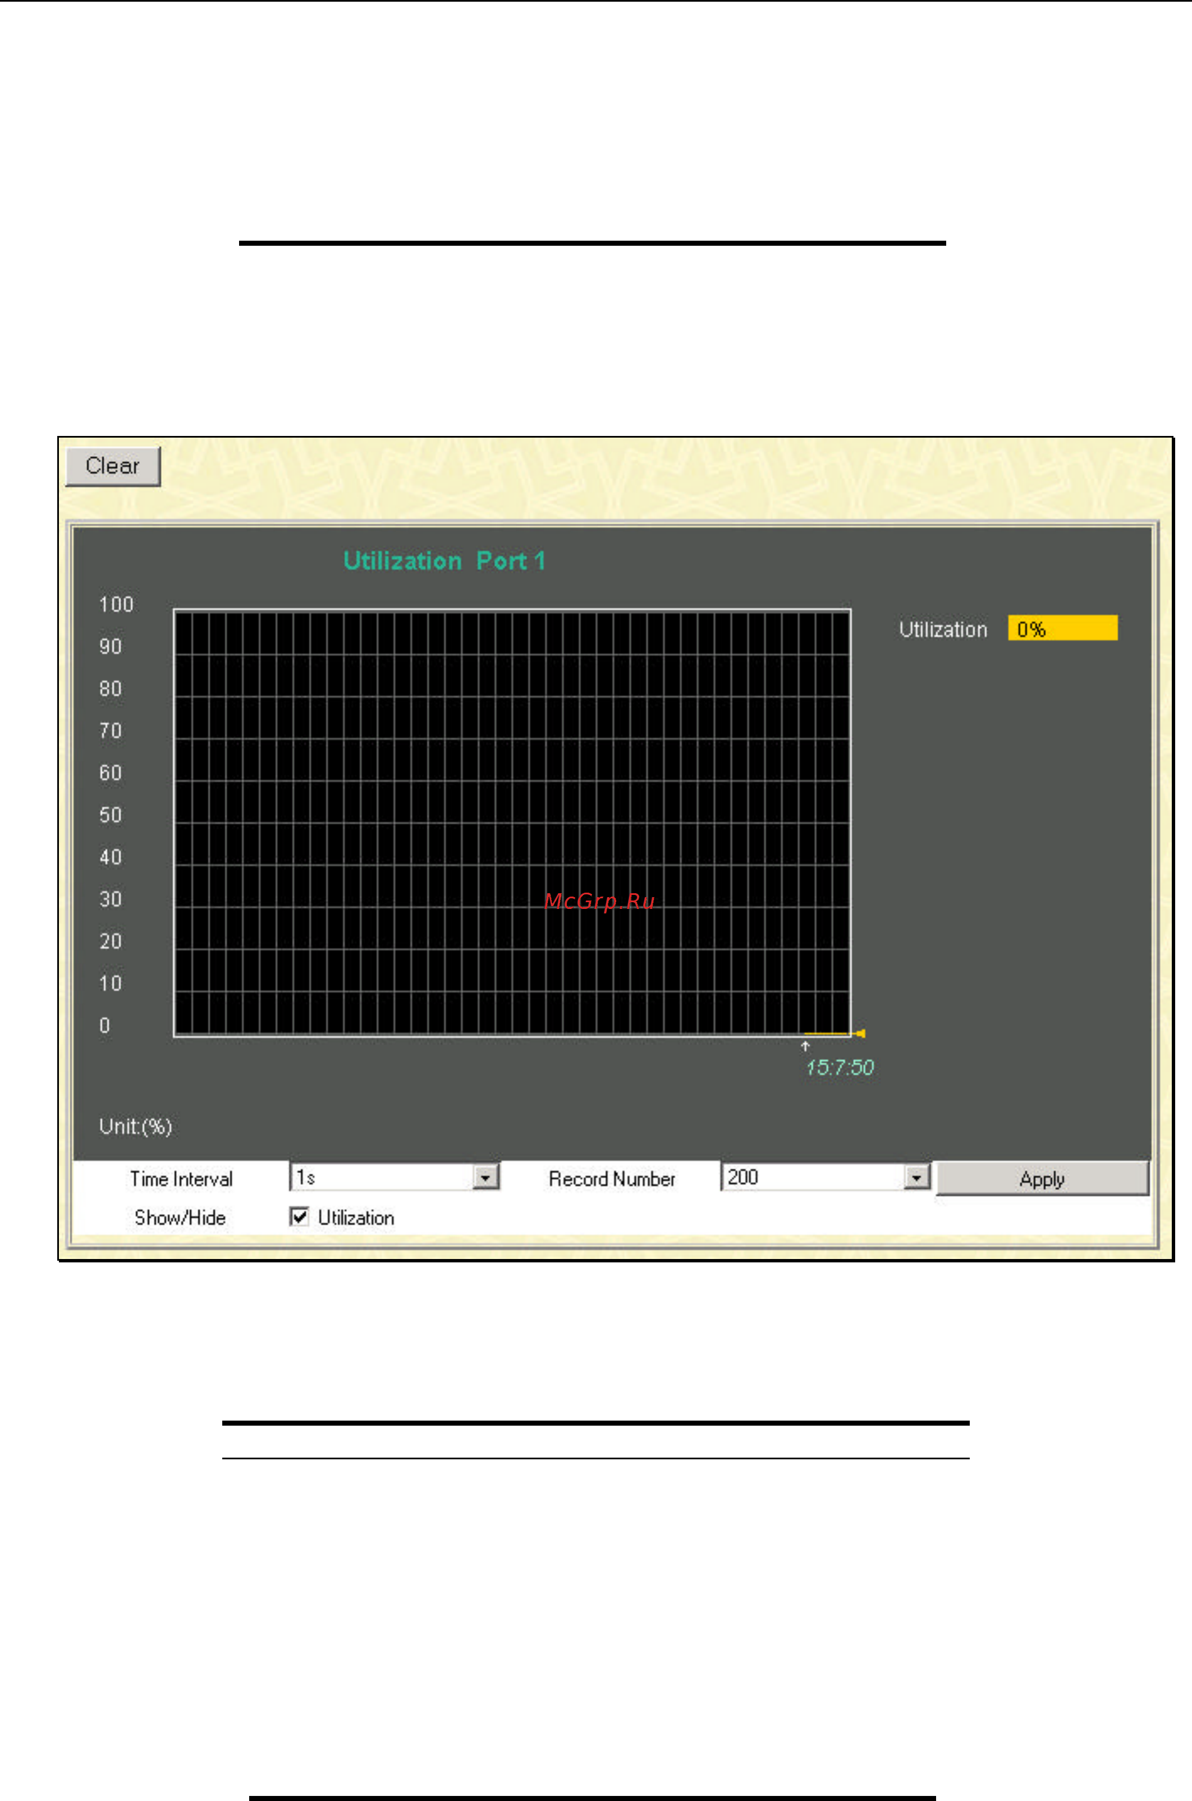Click the 100 axis value
The width and height of the screenshot is (1192, 1801).
[116, 604]
